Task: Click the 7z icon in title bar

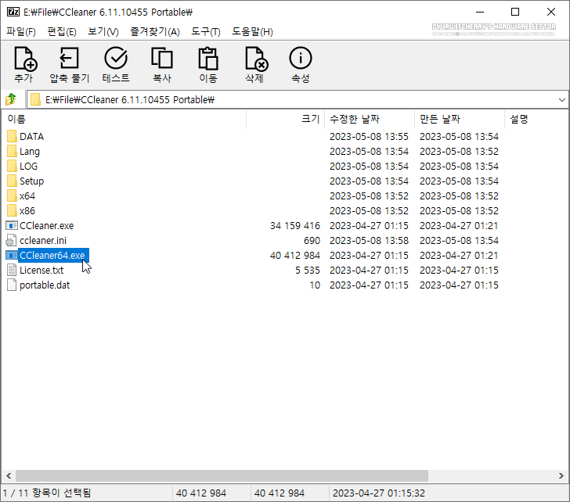Action: pyautogui.click(x=13, y=12)
